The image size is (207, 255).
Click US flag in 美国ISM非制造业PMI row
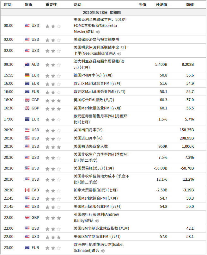click(x=27, y=236)
